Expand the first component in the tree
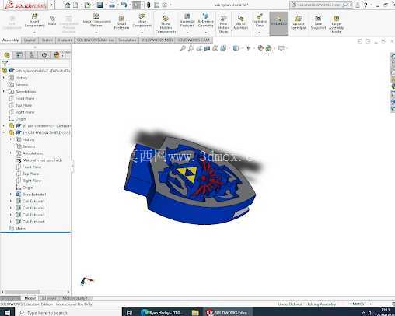Image resolution: width=395 pixels, height=316 pixels. coord(4,125)
